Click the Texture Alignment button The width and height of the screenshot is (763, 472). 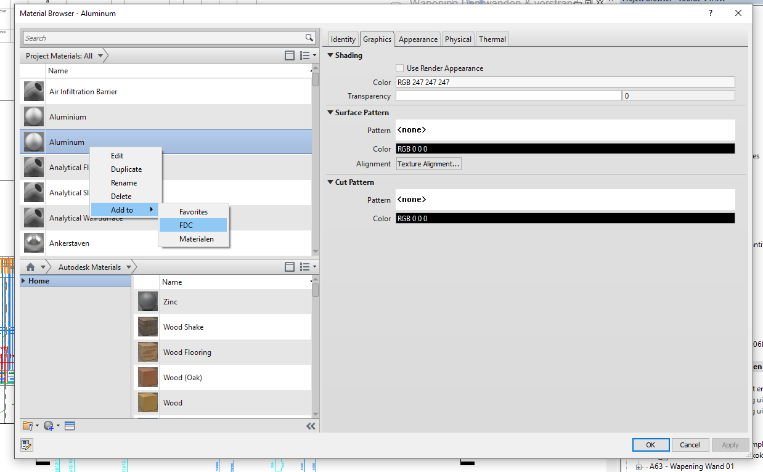(x=428, y=164)
